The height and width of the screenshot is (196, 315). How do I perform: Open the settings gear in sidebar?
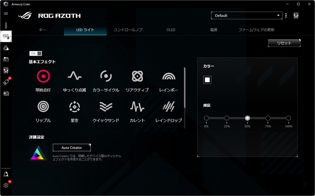[x=6, y=185]
